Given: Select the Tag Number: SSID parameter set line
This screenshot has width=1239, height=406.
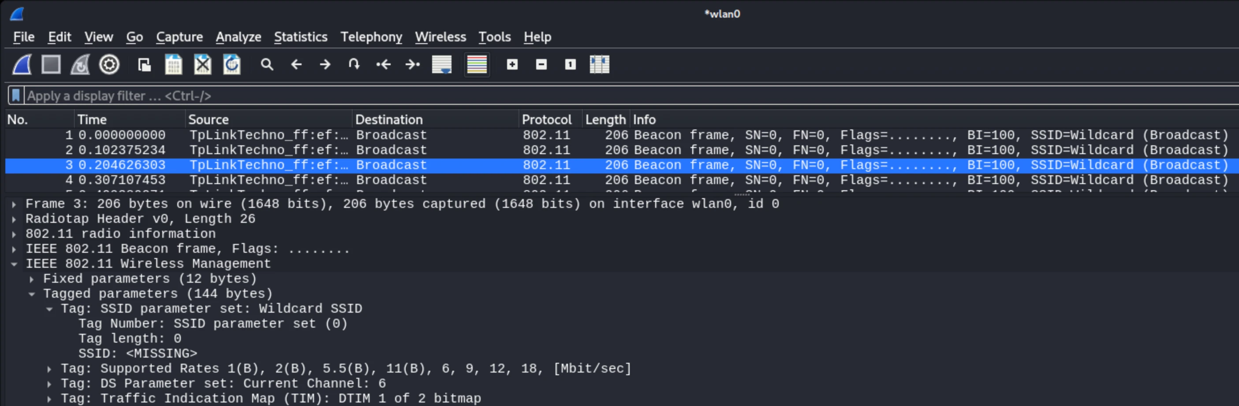Looking at the screenshot, I should (213, 324).
